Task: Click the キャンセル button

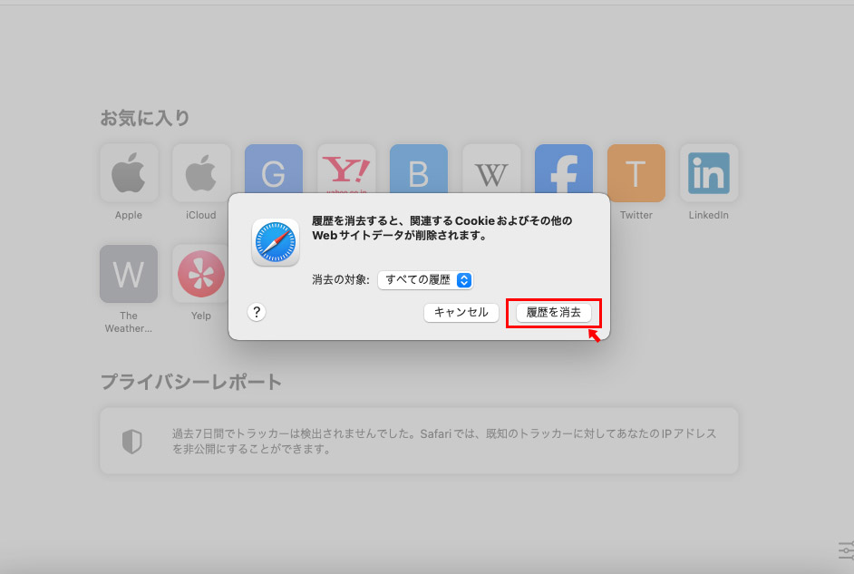Action: [461, 313]
